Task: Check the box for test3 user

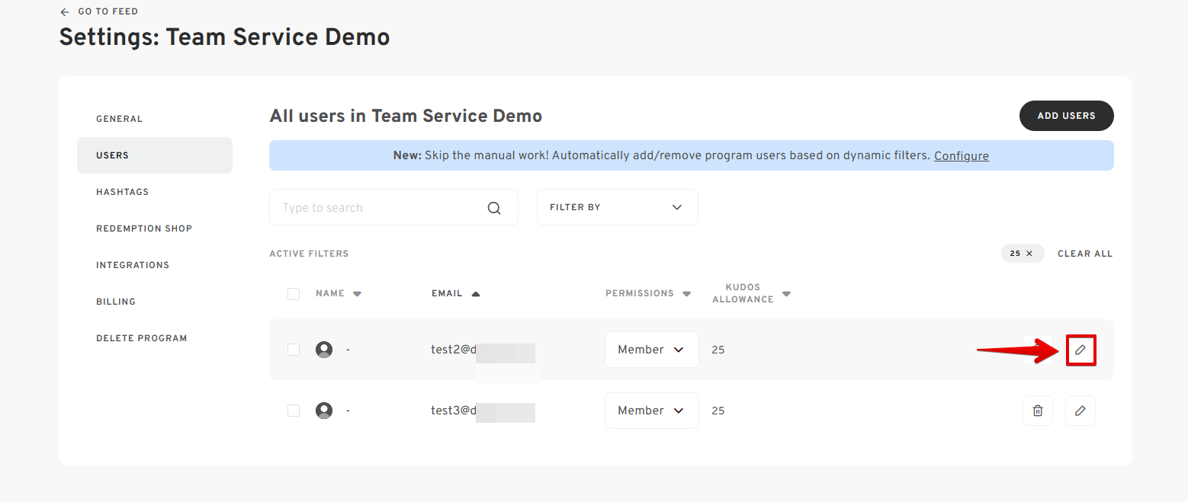Action: pyautogui.click(x=294, y=411)
